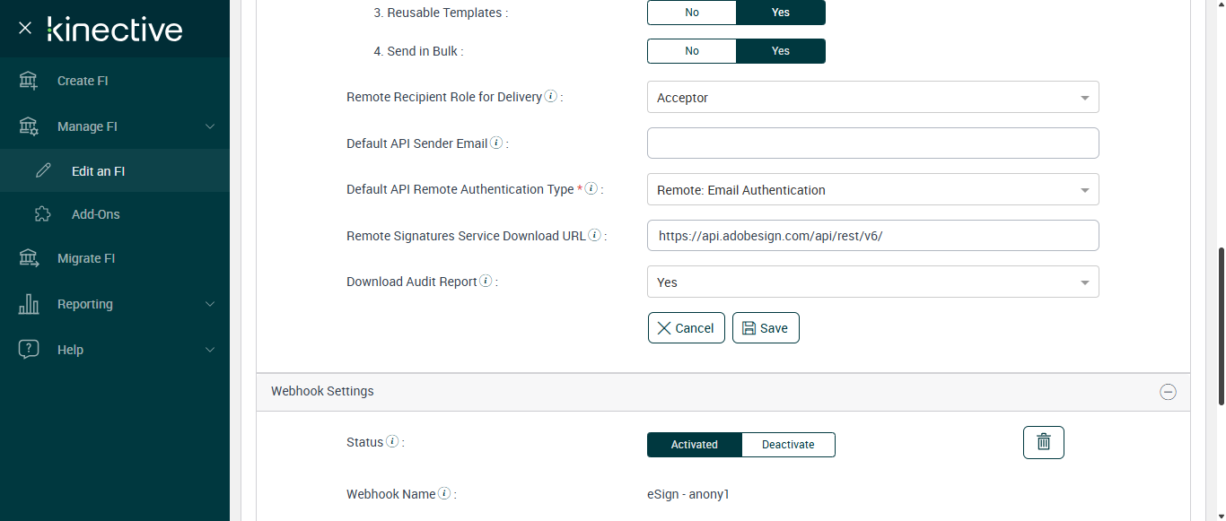Viewport: 1226px width, 521px height.
Task: Click the Cancel button
Action: (x=686, y=328)
